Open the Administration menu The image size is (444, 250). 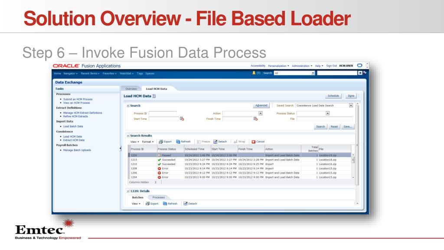pyautogui.click(x=302, y=66)
